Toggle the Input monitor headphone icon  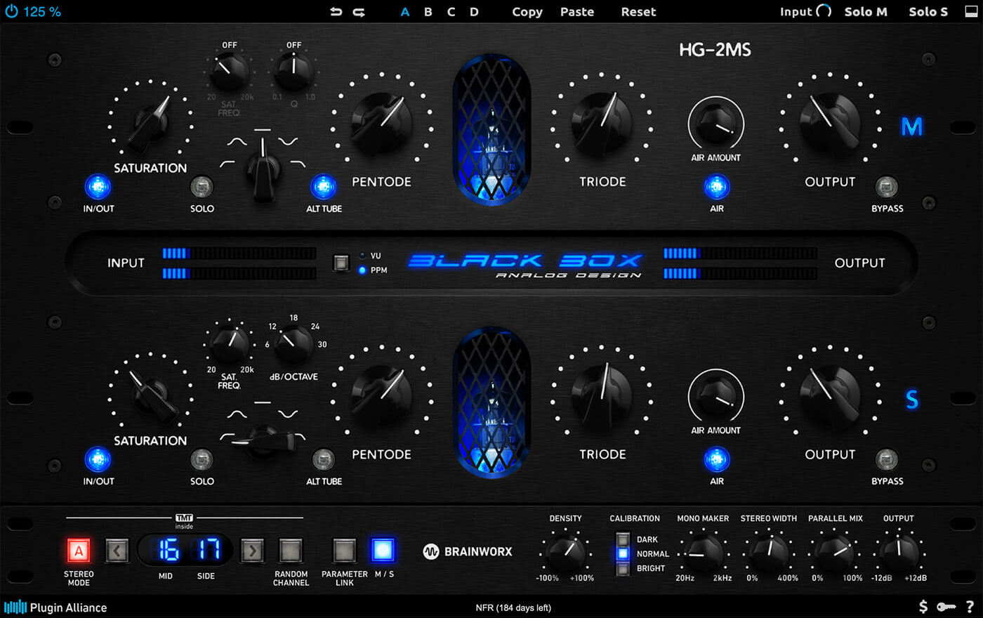click(824, 11)
